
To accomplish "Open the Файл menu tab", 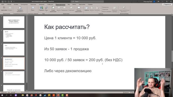I will click(3, 5).
